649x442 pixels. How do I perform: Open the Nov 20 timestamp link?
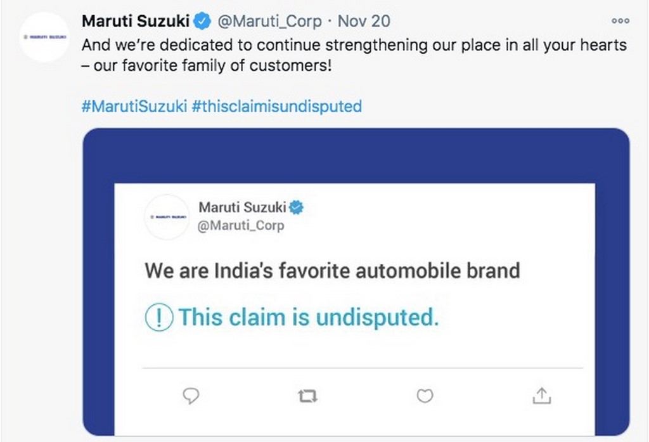pyautogui.click(x=363, y=20)
